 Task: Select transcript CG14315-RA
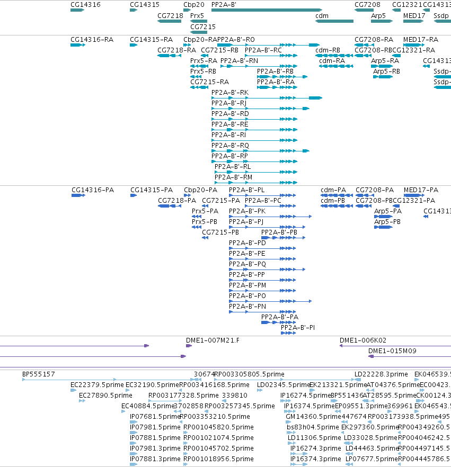[151, 40]
